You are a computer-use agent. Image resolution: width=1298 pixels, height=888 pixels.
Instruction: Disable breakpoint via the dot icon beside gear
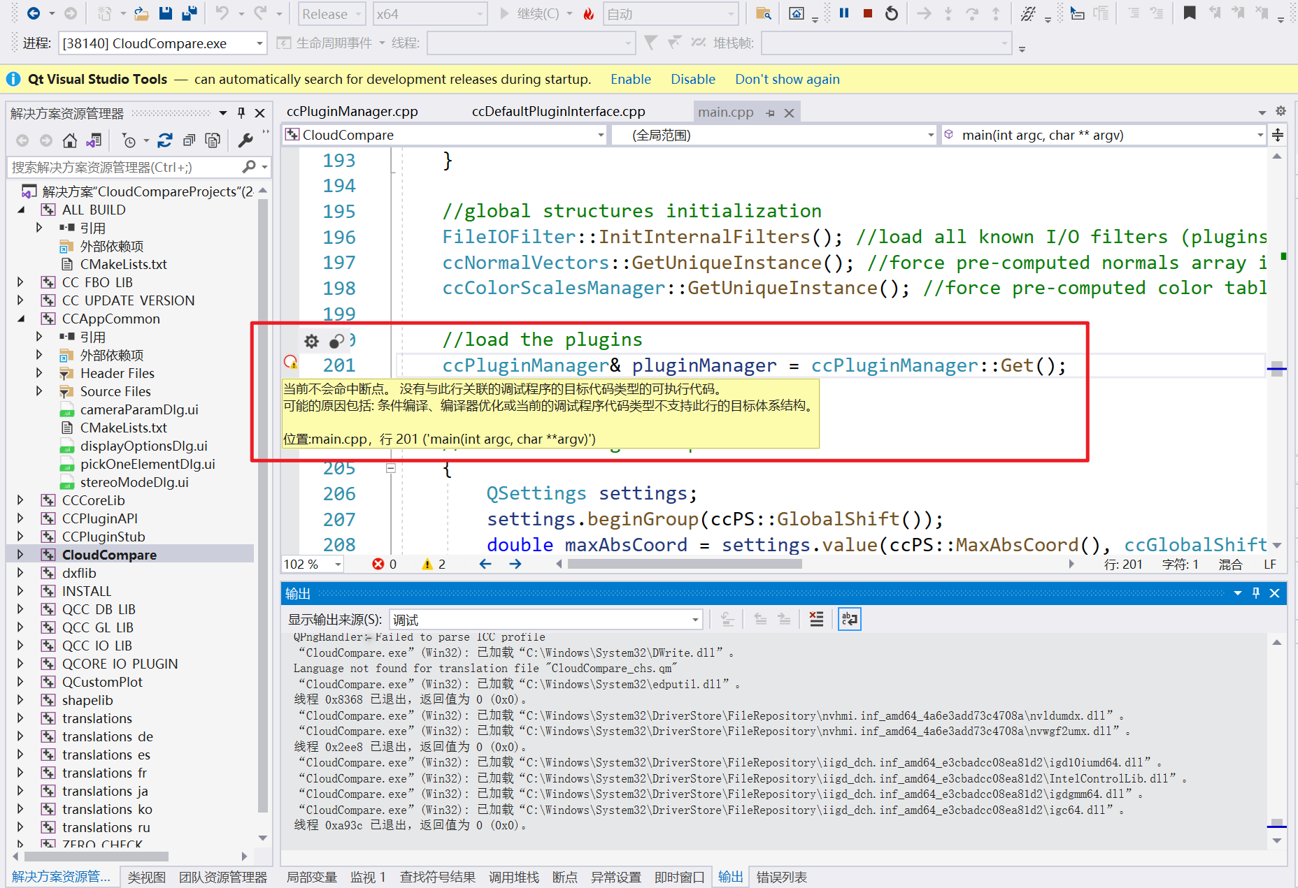(x=336, y=341)
